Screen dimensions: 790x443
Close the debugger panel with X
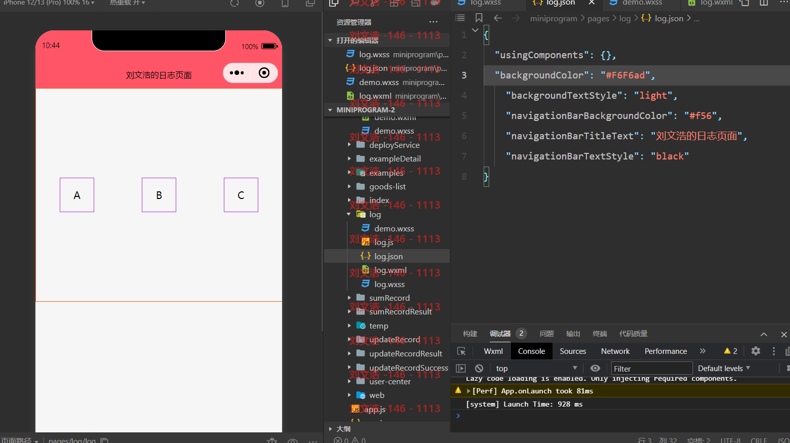click(784, 334)
